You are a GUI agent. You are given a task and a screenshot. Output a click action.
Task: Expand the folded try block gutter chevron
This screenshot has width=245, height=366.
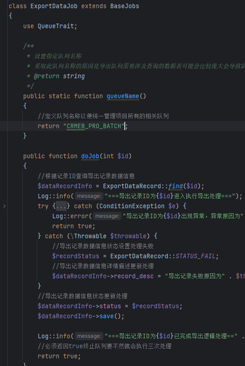(4, 206)
